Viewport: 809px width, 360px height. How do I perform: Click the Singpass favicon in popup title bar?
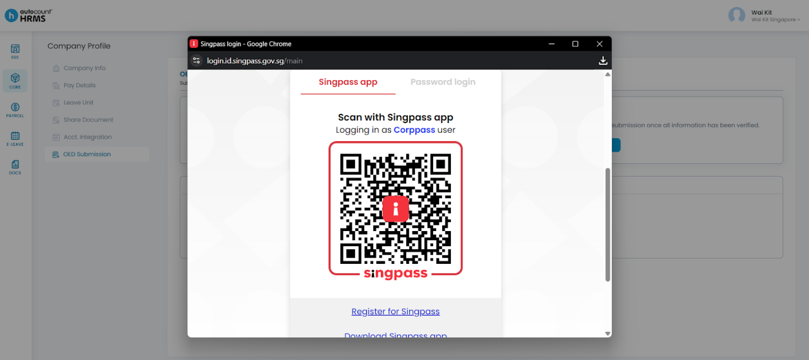tap(194, 44)
